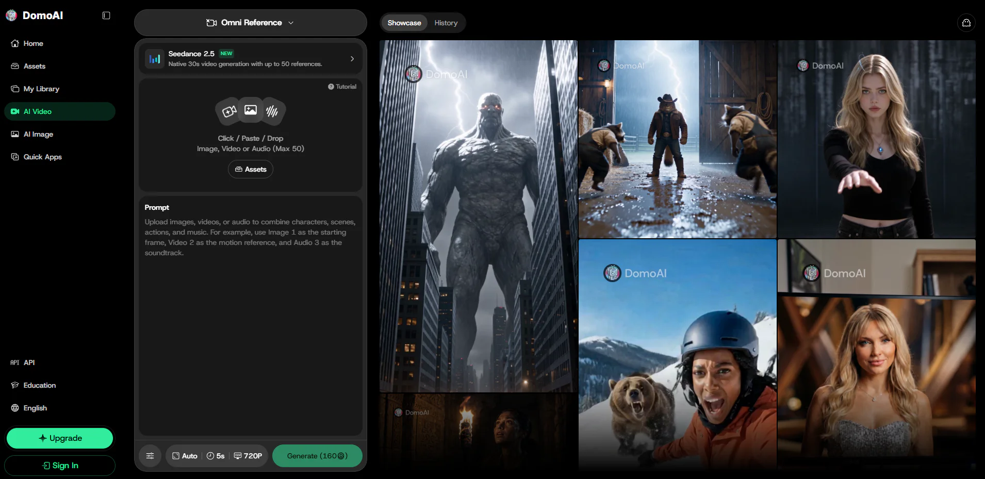Image resolution: width=985 pixels, height=479 pixels.
Task: Click the image upload icon
Action: point(251,110)
